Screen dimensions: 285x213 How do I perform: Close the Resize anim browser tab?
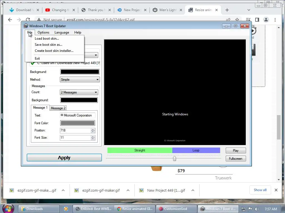217,10
